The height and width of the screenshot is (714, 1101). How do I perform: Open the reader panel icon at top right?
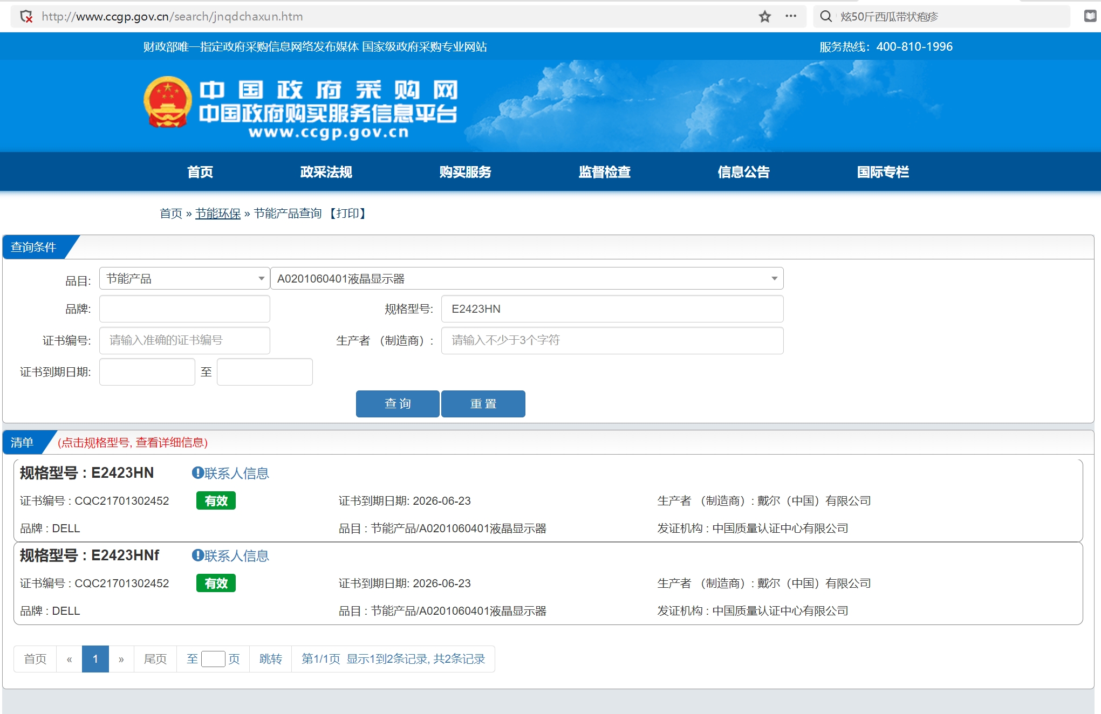[x=1090, y=16]
